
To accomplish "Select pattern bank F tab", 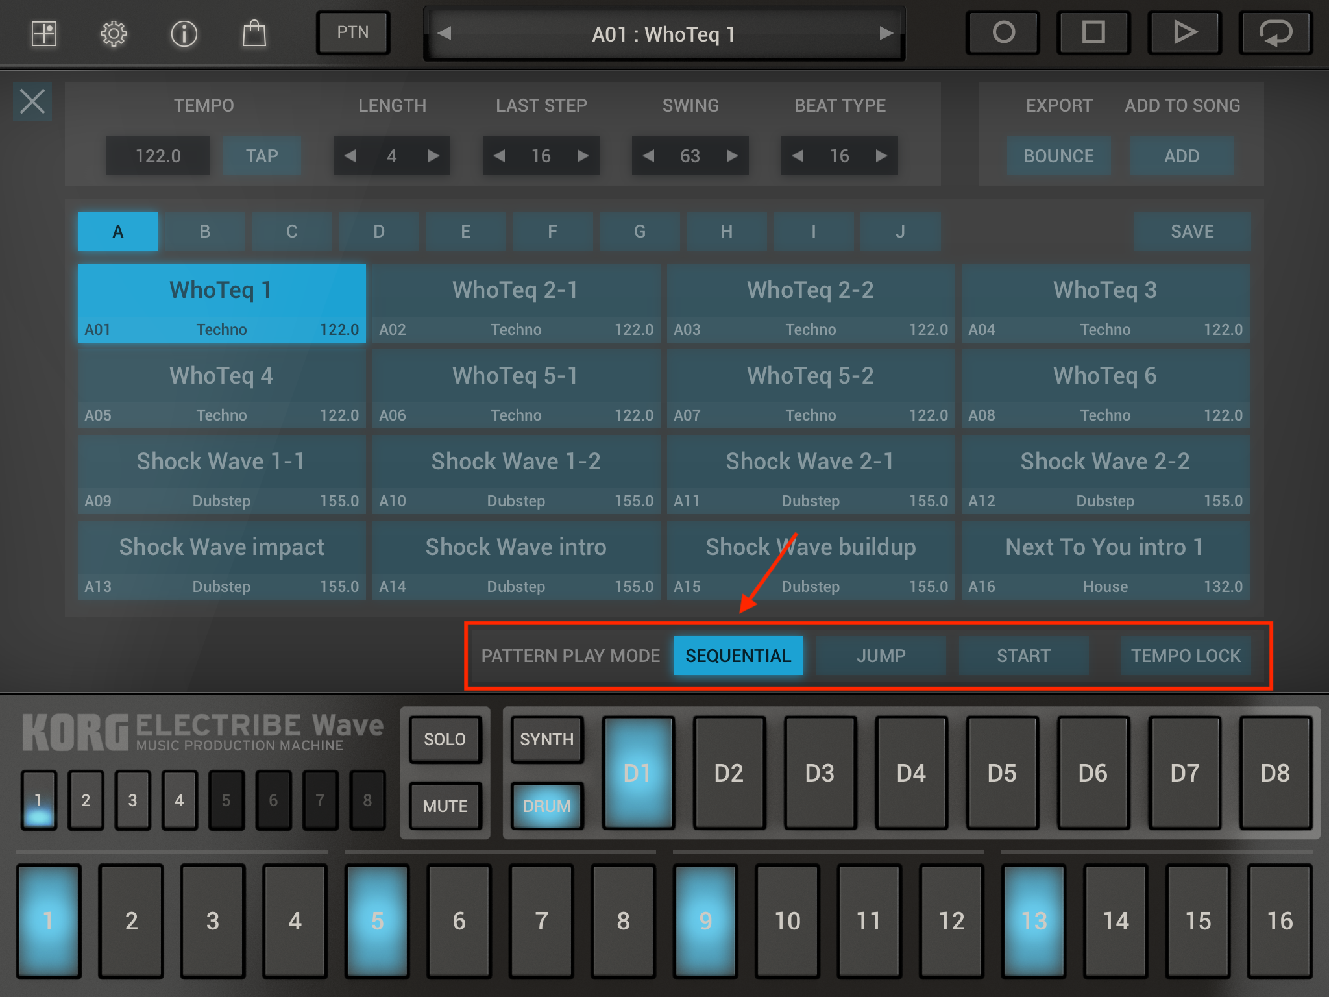I will click(553, 231).
